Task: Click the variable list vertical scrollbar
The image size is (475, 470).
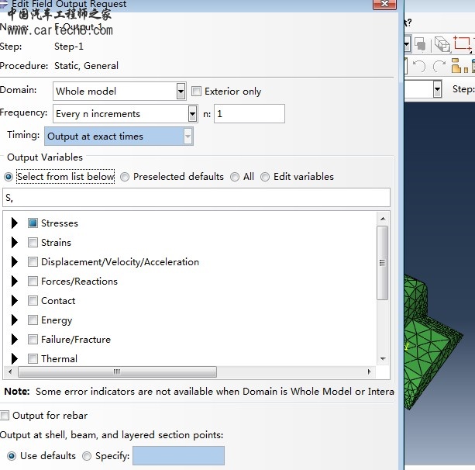Action: point(382,264)
